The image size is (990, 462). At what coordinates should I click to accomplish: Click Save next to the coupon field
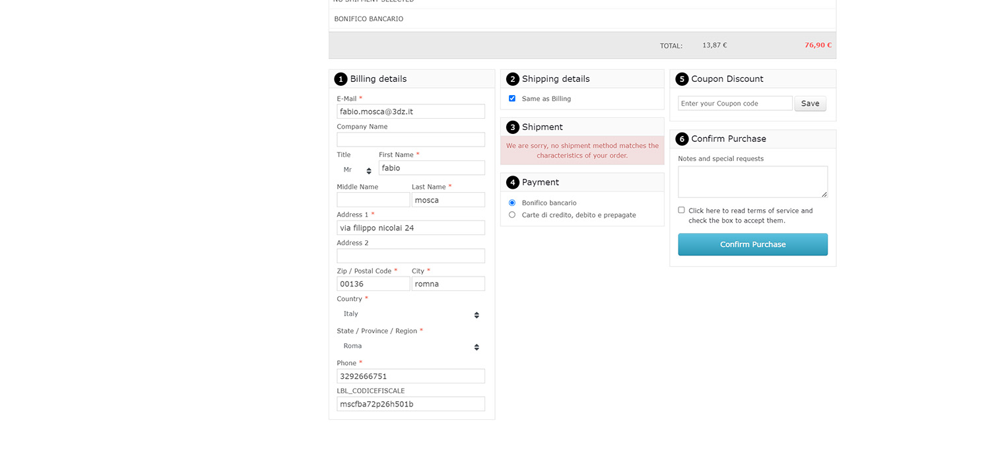tap(810, 104)
